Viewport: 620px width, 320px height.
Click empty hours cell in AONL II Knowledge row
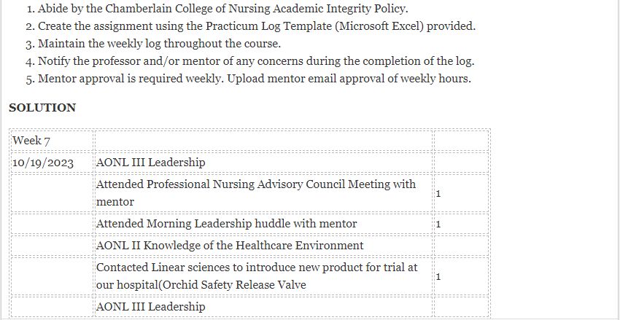point(460,245)
